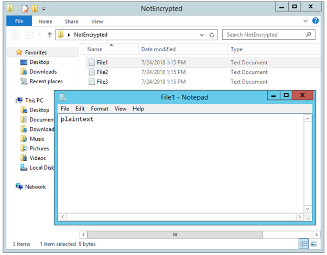Select File3 in the file list
The height and width of the screenshot is (255, 327).
pyautogui.click(x=102, y=82)
